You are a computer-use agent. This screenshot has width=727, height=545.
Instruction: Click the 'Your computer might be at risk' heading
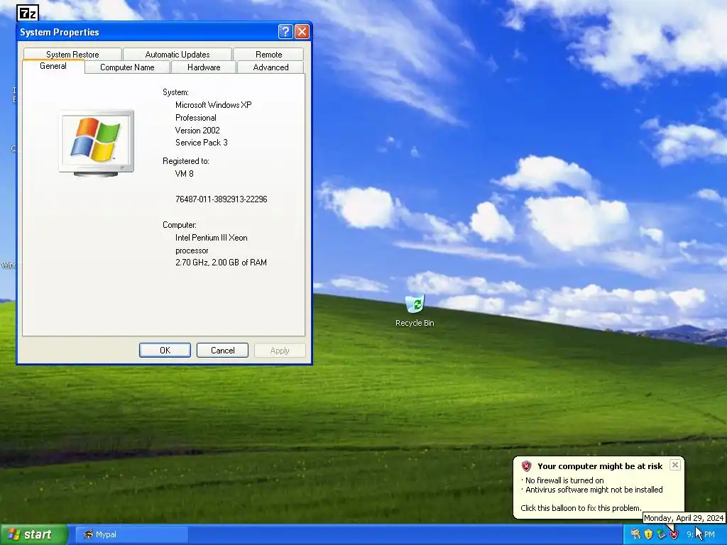tap(600, 466)
